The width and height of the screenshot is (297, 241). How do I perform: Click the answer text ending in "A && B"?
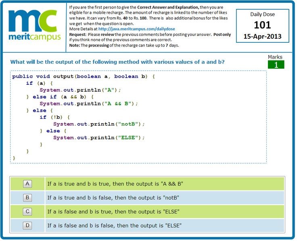[115, 184]
